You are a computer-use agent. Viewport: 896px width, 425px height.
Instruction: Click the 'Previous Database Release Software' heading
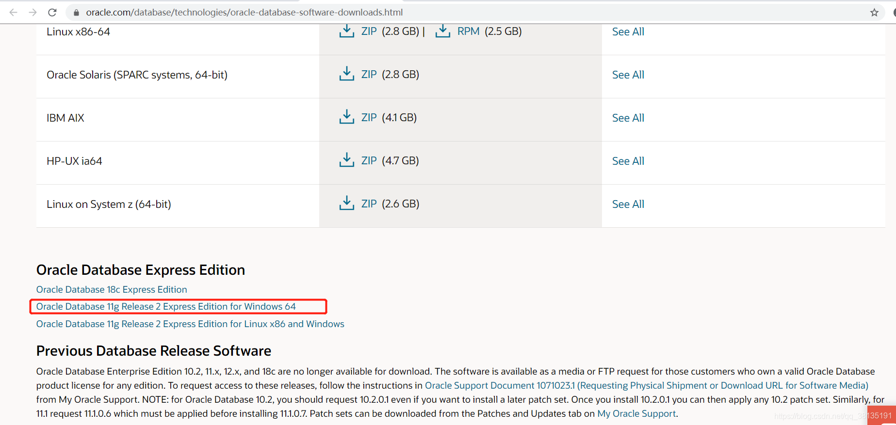click(x=154, y=351)
